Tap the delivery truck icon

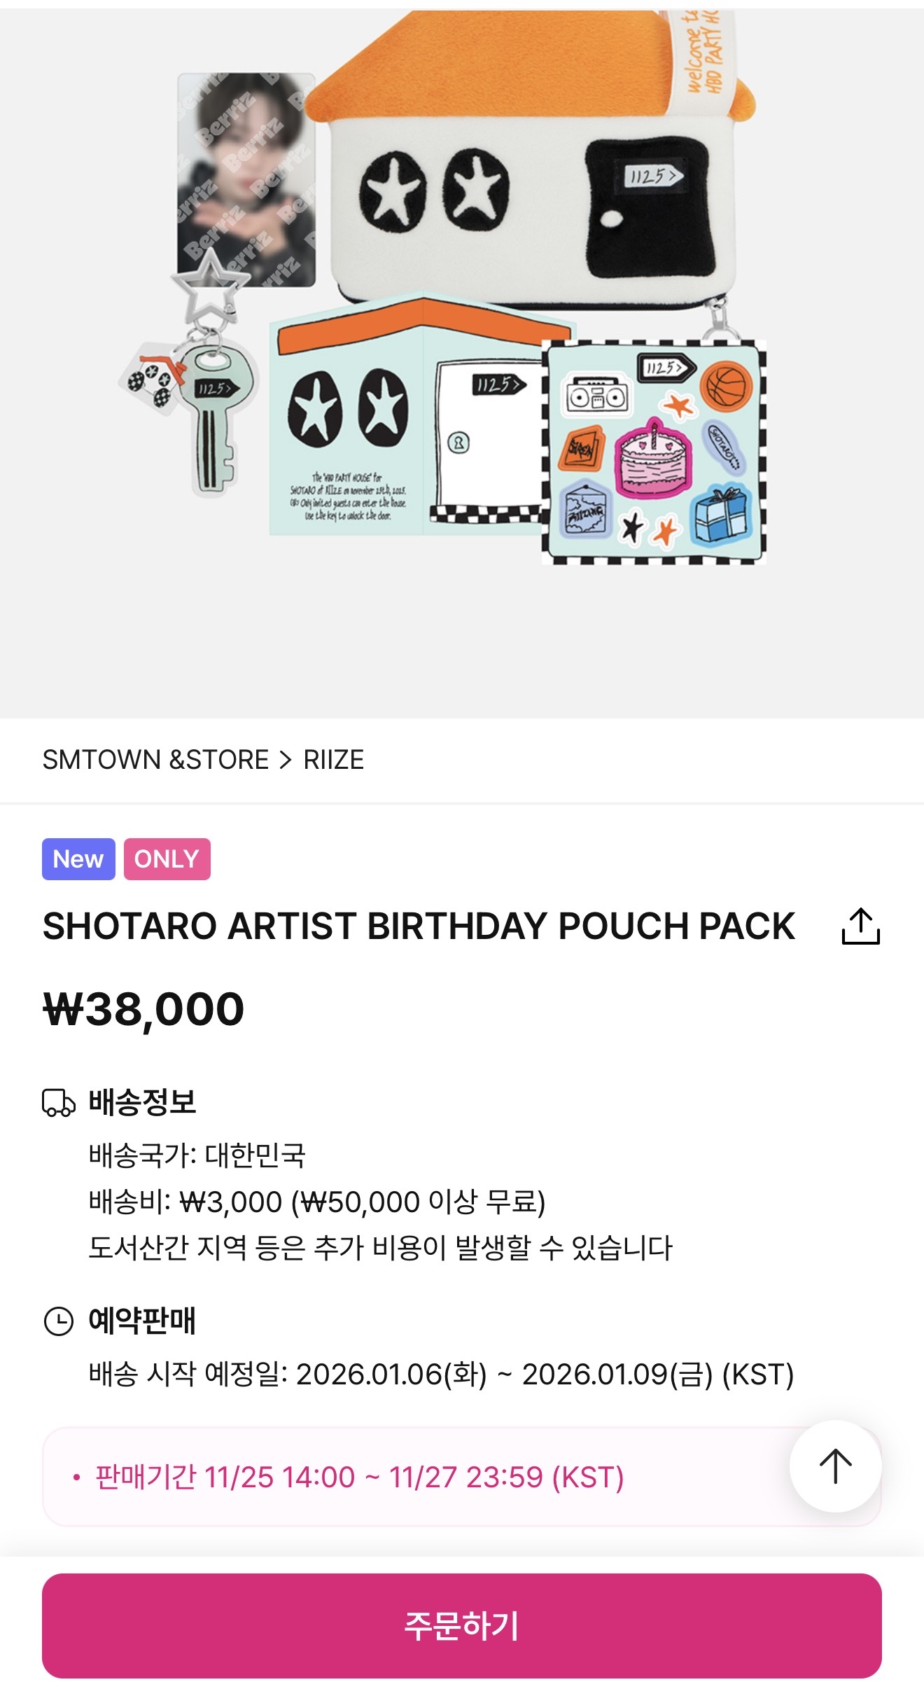pos(59,1102)
